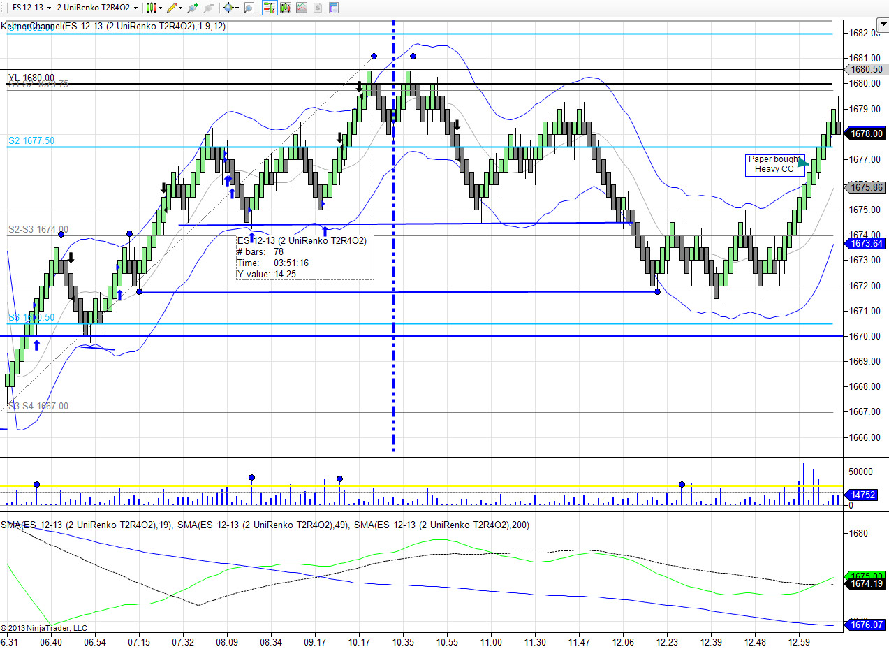Click the blue 1673.64 price marker
Screen dimensions: 889x649
click(x=866, y=244)
